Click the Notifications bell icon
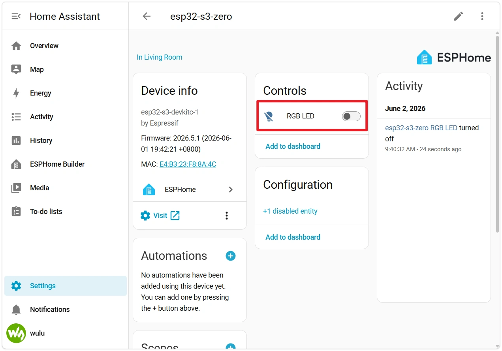 [16, 310]
